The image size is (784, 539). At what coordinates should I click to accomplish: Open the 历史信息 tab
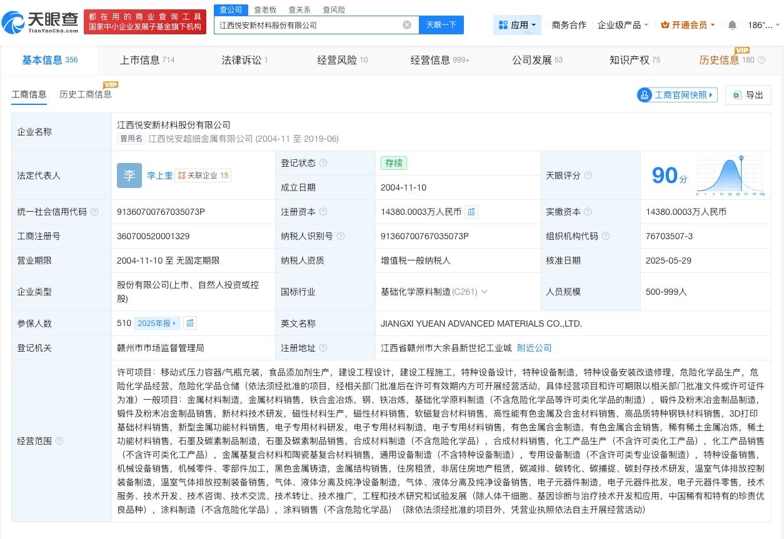(726, 60)
